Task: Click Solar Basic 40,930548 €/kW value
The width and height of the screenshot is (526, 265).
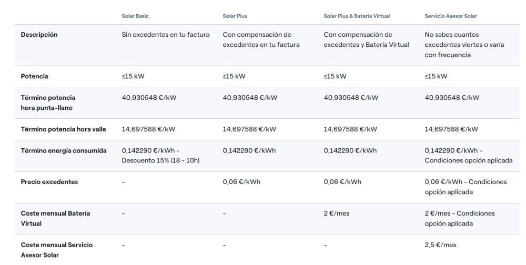Action: pyautogui.click(x=149, y=98)
